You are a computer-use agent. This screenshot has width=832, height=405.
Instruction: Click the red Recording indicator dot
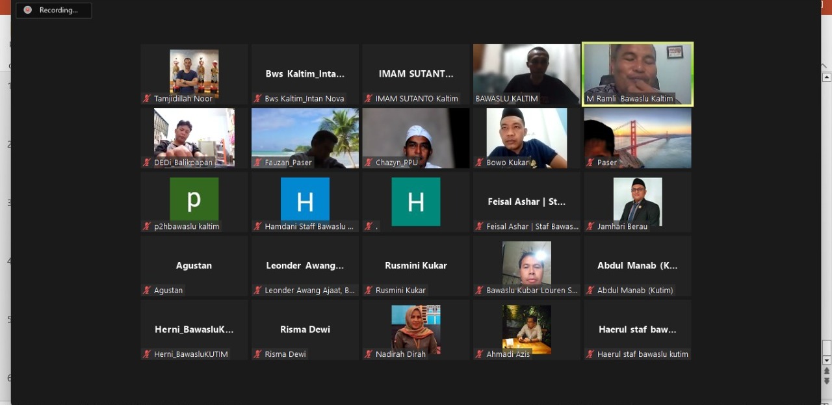click(x=27, y=10)
